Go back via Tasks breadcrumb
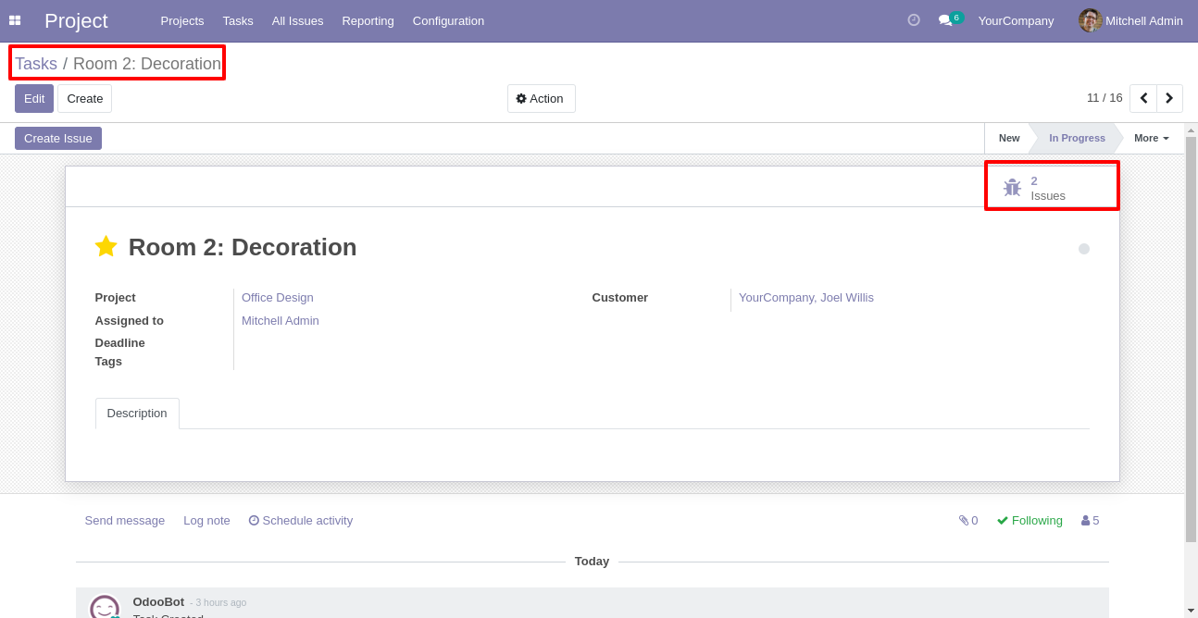Viewport: 1198px width, 618px height. tap(36, 64)
